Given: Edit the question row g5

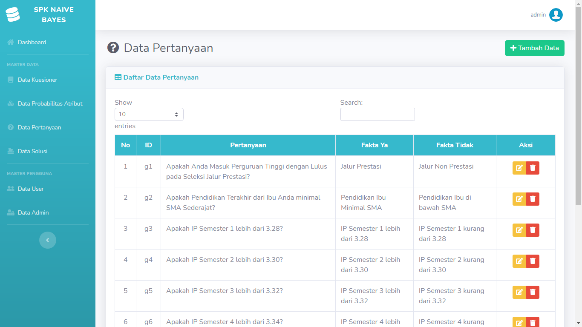Looking at the screenshot, I should pyautogui.click(x=519, y=292).
